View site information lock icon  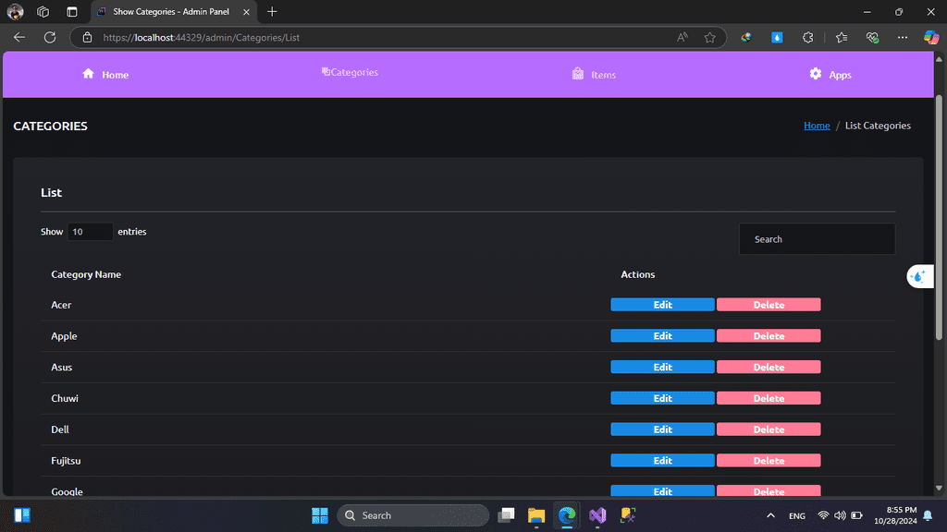click(x=88, y=37)
